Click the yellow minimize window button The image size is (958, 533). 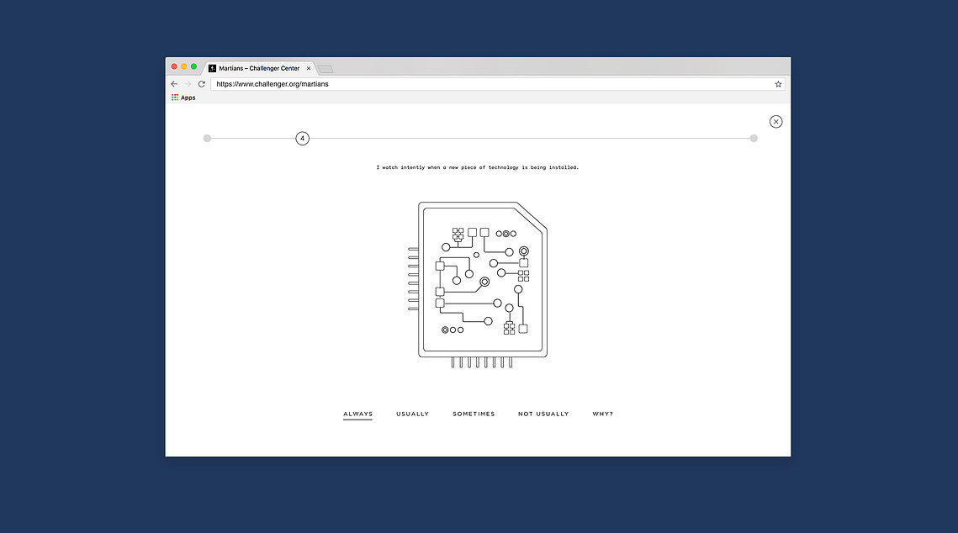tap(184, 66)
